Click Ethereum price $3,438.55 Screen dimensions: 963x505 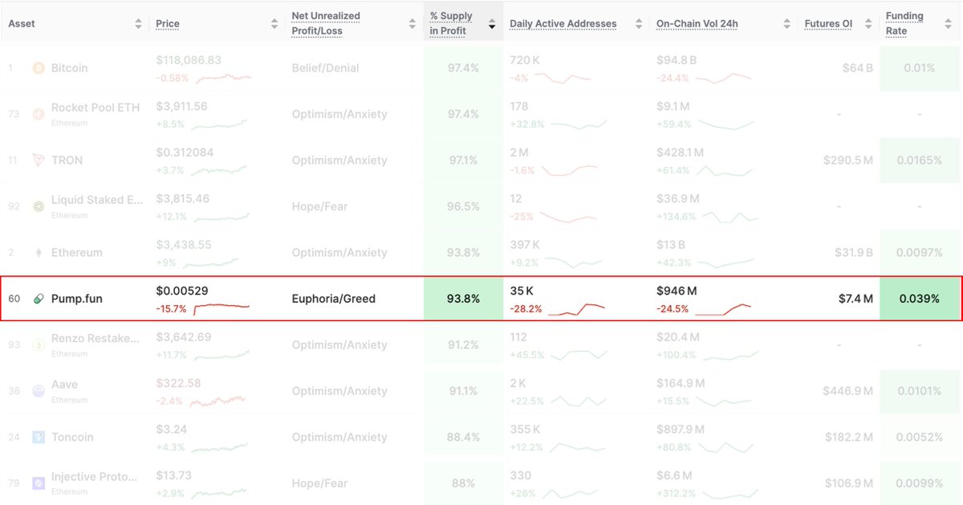tap(184, 245)
